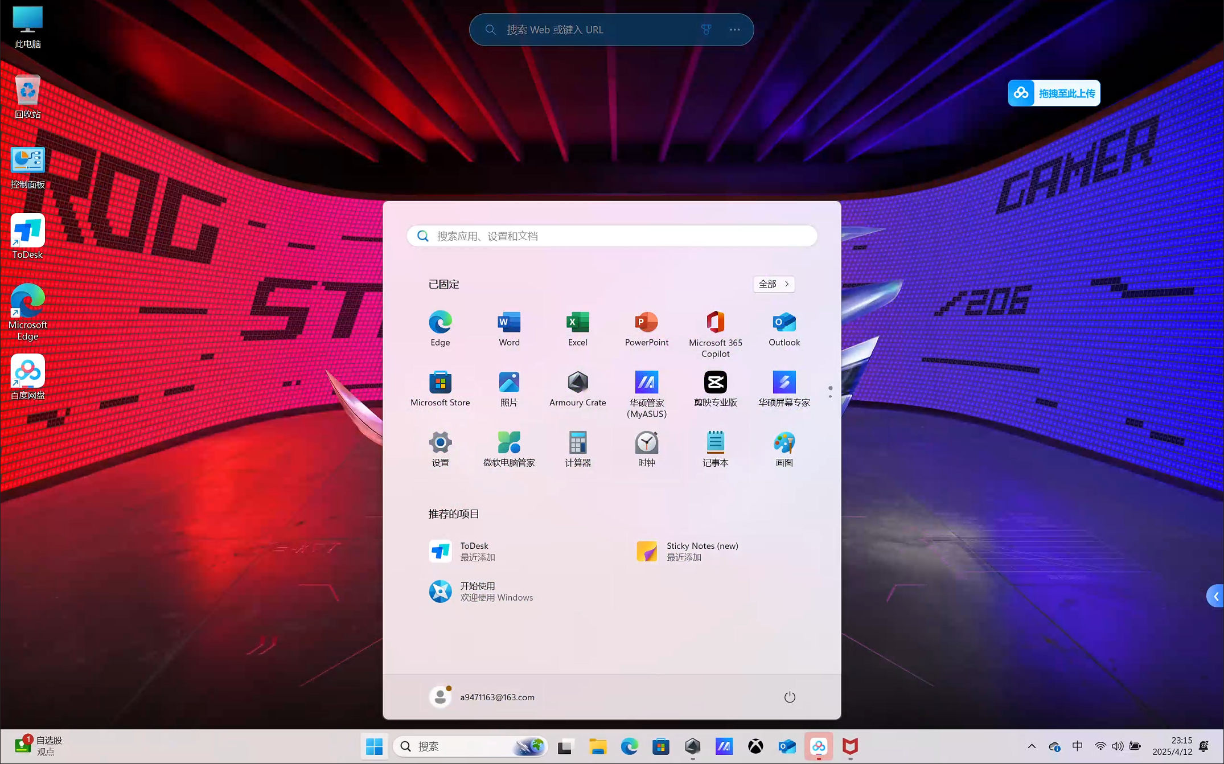Show hidden system tray icons chevron
Image resolution: width=1224 pixels, height=764 pixels.
click(x=1032, y=746)
